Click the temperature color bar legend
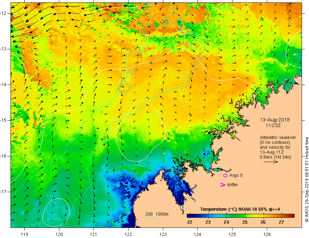The width and height of the screenshot is (309, 238). pyautogui.click(x=241, y=216)
